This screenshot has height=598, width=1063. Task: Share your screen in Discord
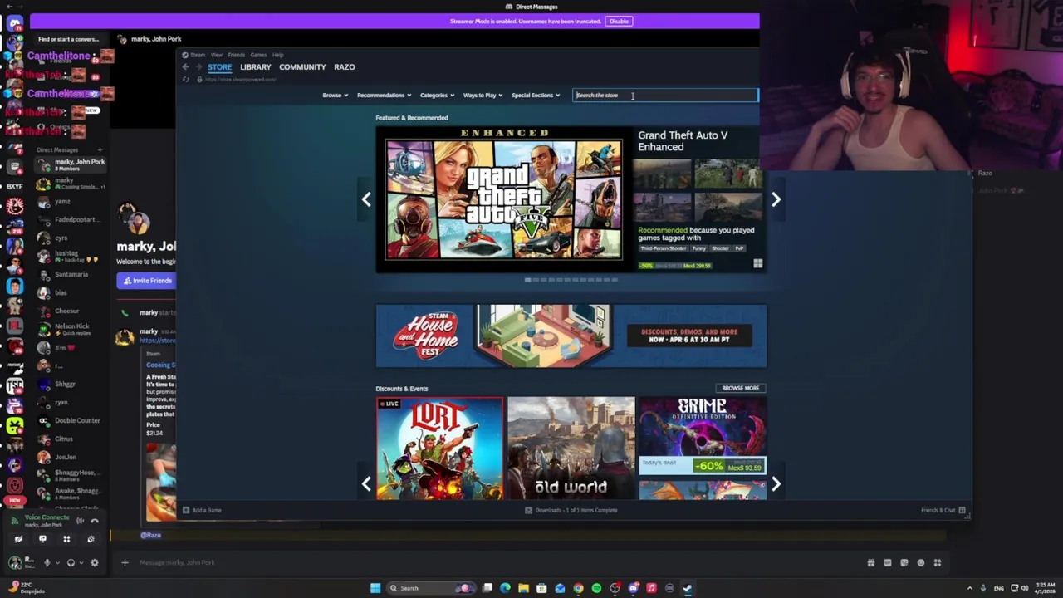[42, 538]
